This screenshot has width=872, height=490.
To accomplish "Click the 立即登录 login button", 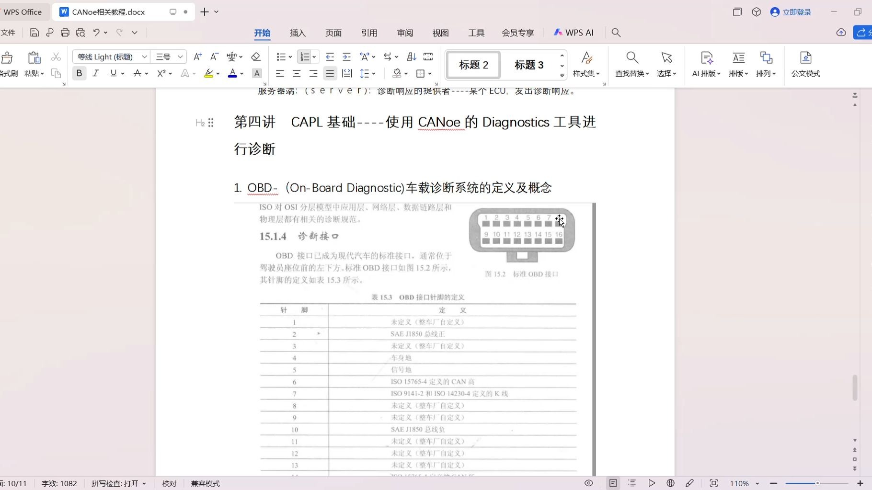I will [x=791, y=11].
